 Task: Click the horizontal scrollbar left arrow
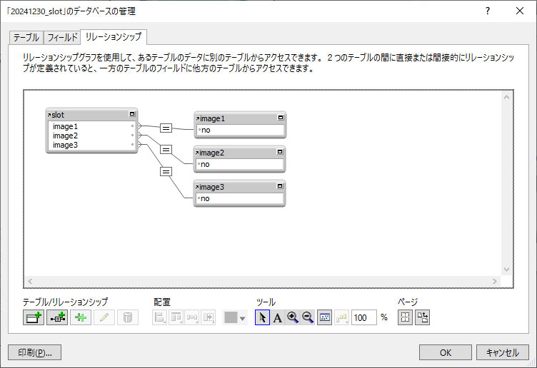click(30, 281)
